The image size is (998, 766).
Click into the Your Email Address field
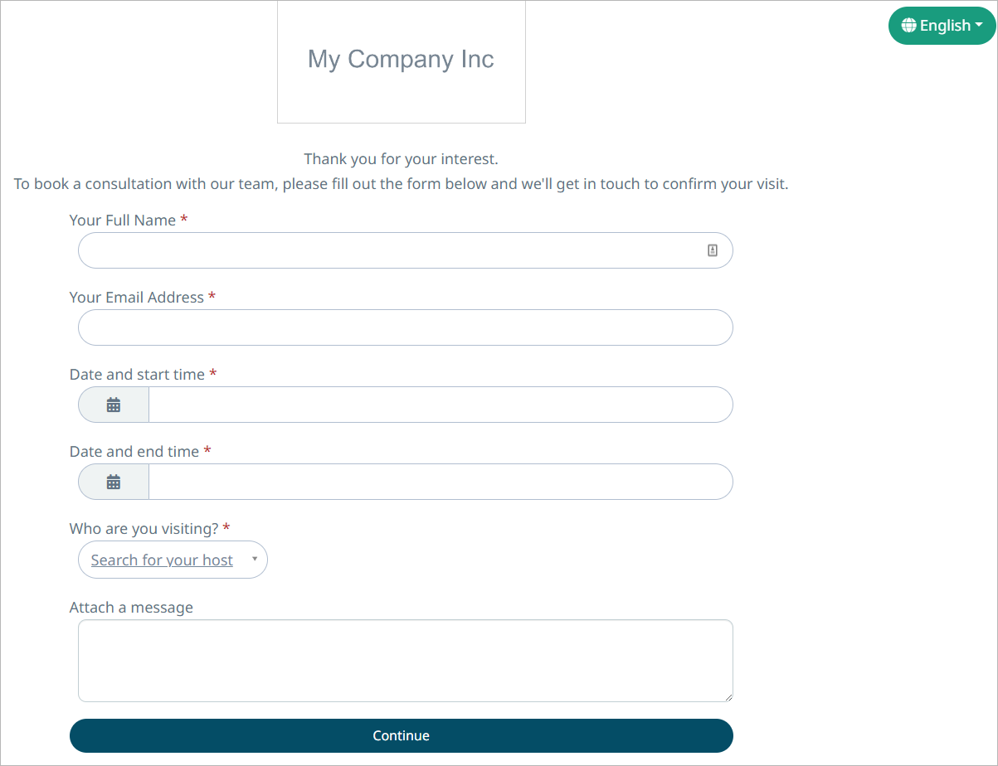(405, 327)
